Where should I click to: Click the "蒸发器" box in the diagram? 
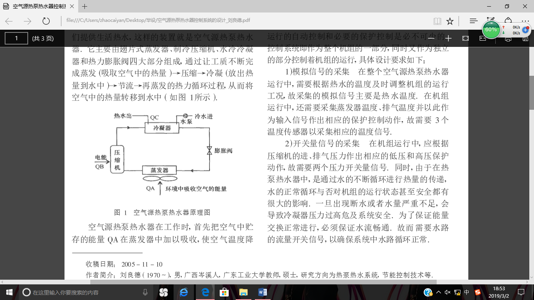159,170
